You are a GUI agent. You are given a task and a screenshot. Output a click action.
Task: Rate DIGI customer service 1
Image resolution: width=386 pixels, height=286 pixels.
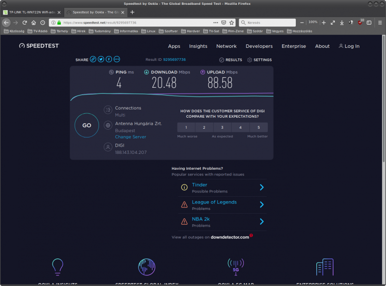186,127
